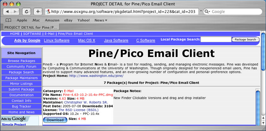266x131 pixels.
Task: Click the main page vertical scrollbar
Action: point(263,79)
